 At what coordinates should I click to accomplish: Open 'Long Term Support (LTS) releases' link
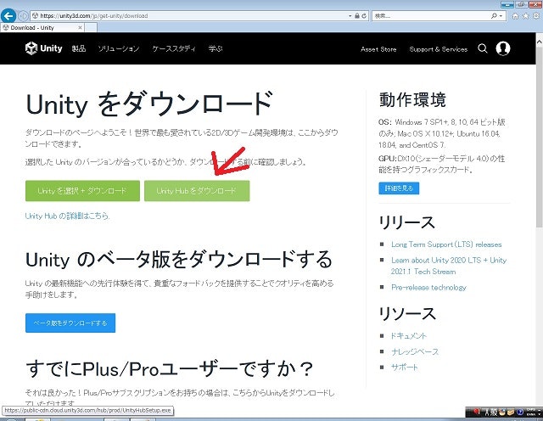coord(446,244)
